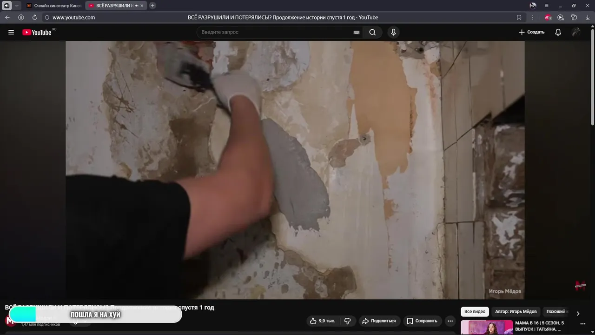Open the browser profile avatar
The image size is (595, 335).
(533, 6)
